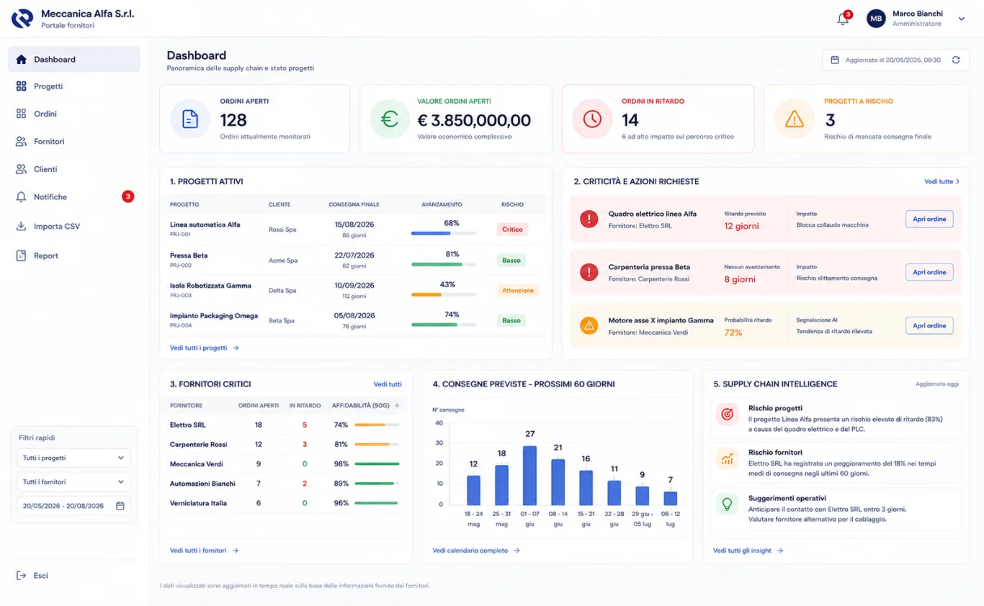Click the 12 giorni delay value
The image size is (984, 606).
coord(742,226)
